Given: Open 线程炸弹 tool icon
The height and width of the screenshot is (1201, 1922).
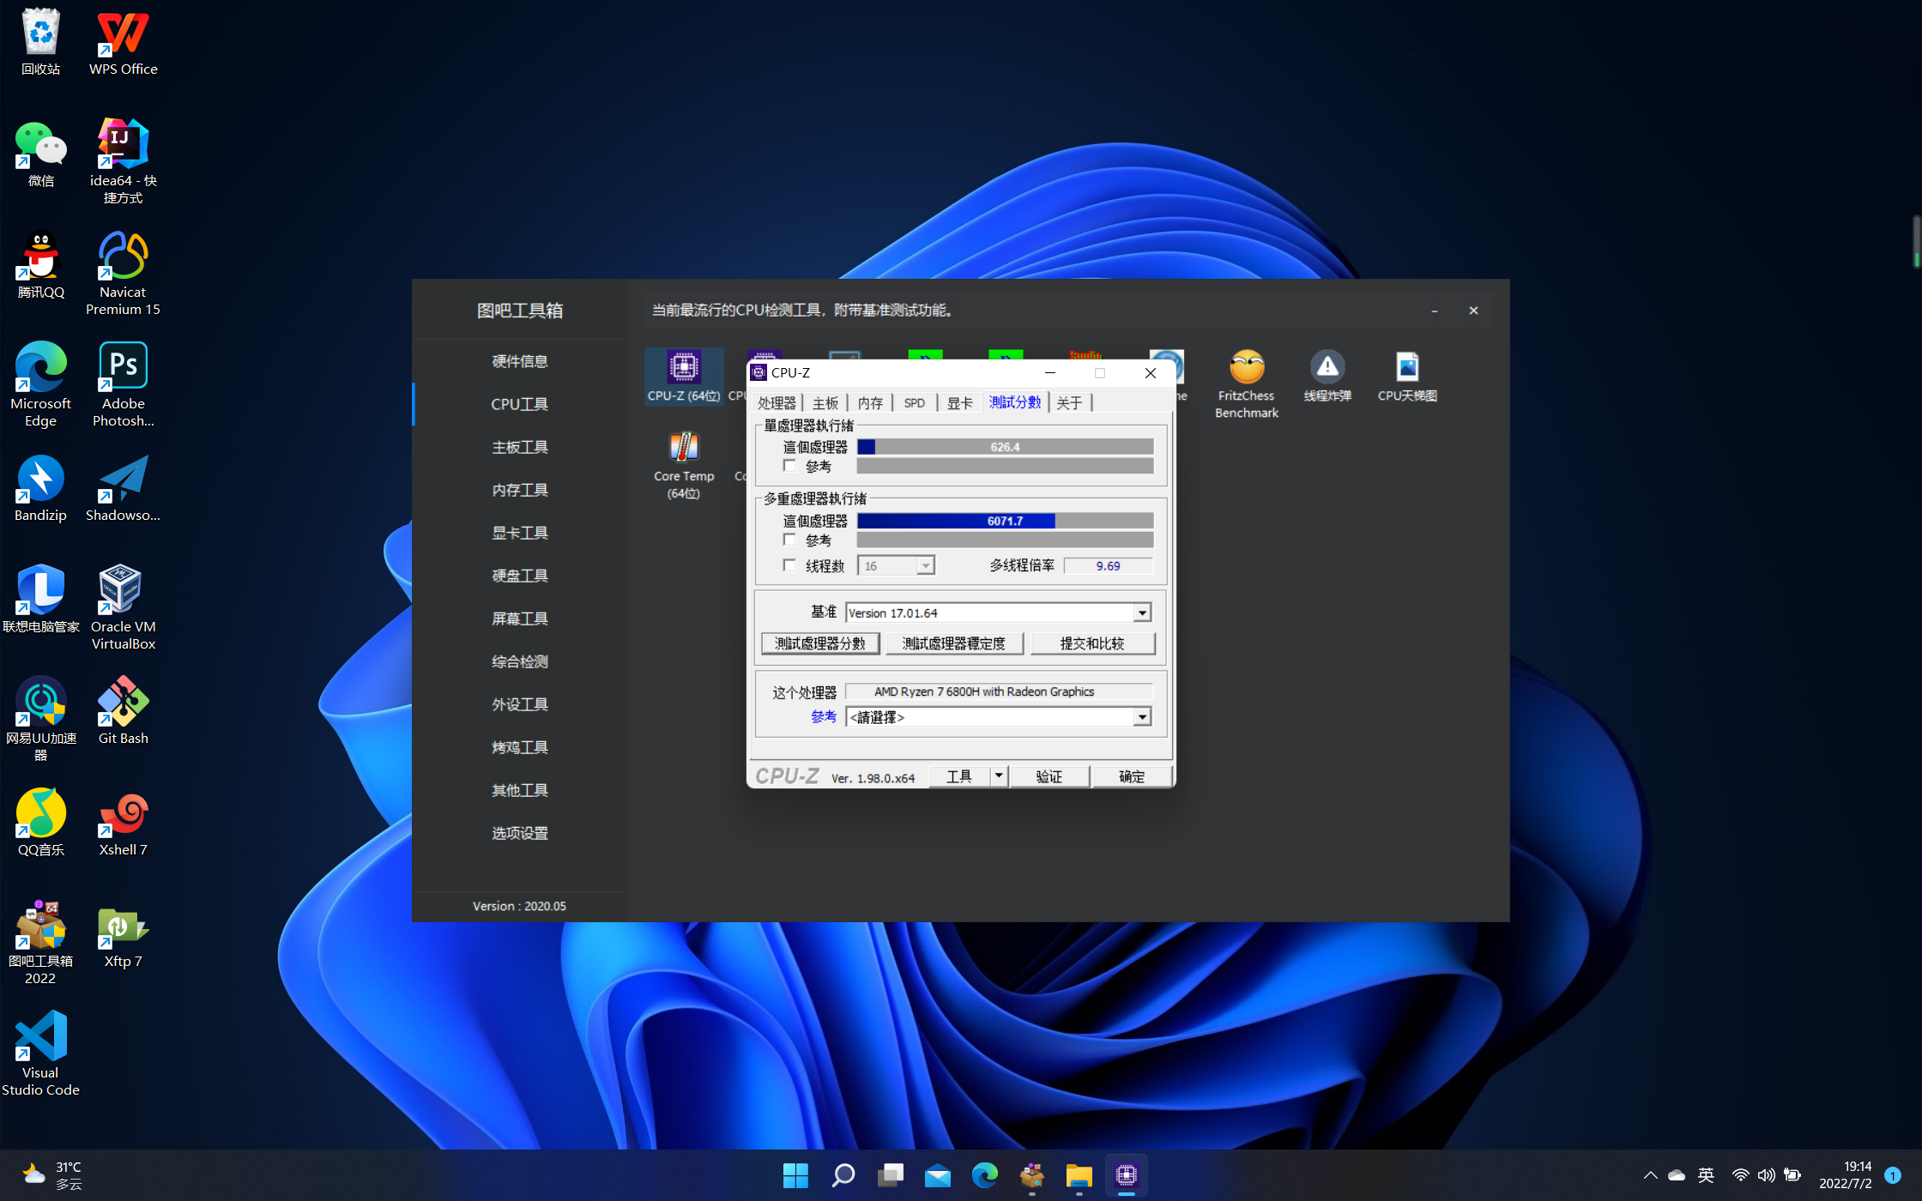Looking at the screenshot, I should tap(1327, 377).
